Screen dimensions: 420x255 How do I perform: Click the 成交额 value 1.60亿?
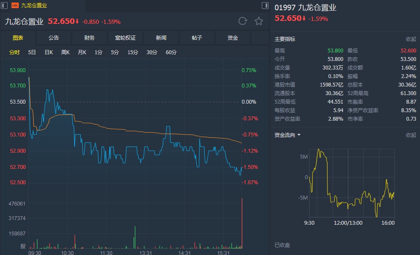click(409, 68)
